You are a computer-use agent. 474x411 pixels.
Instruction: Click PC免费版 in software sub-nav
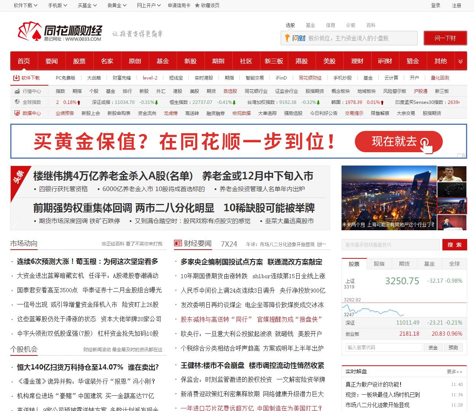point(65,78)
